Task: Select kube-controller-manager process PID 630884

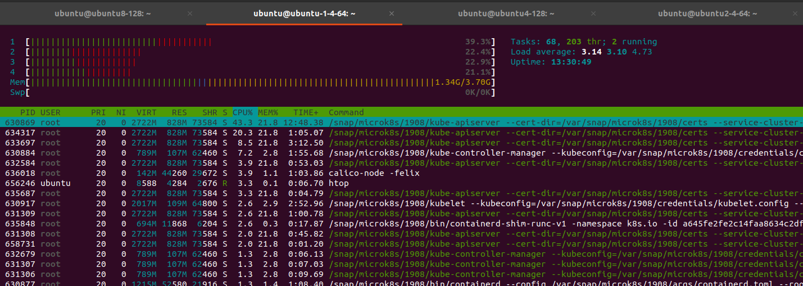Action: (401, 153)
